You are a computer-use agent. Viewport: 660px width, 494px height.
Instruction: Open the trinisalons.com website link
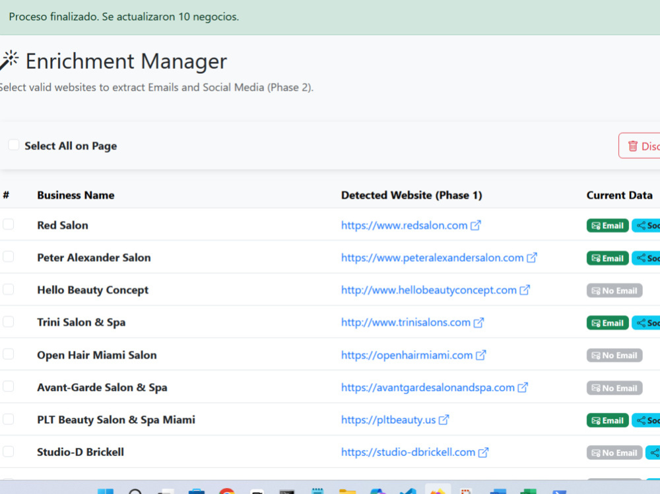405,323
